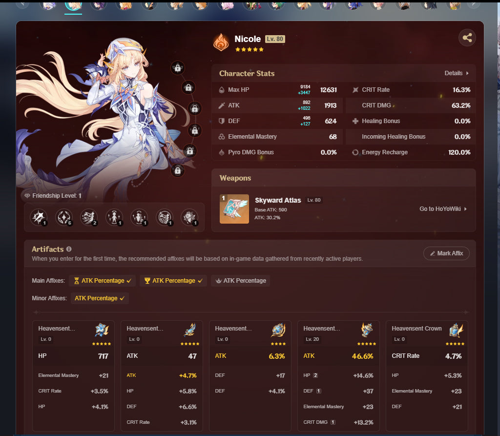500x436 pixels.
Task: Select the talent icon with level 2
Action: pos(89,218)
